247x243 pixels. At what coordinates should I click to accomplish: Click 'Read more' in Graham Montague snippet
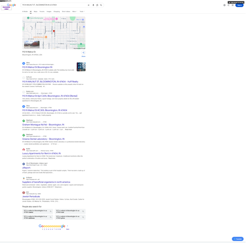(x=68, y=129)
